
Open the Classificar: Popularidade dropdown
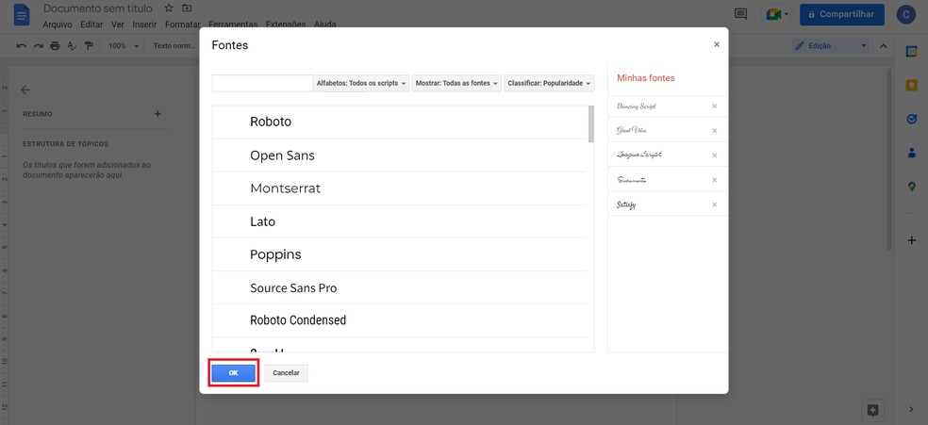549,83
